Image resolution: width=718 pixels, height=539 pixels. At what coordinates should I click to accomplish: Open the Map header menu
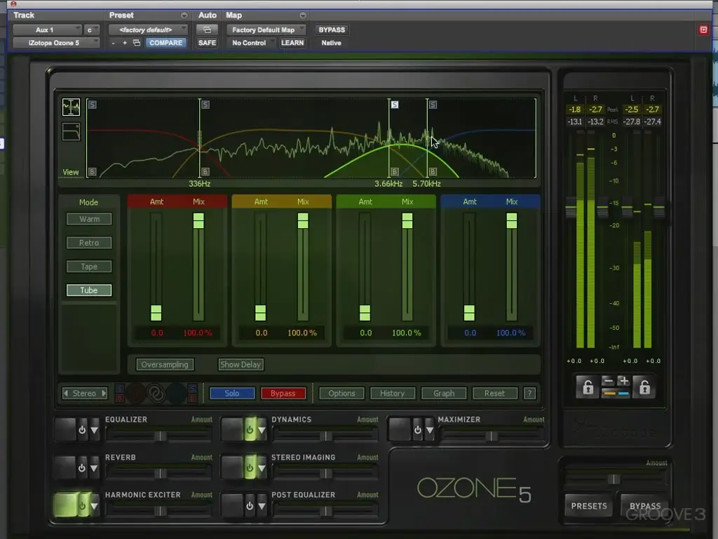click(x=303, y=15)
